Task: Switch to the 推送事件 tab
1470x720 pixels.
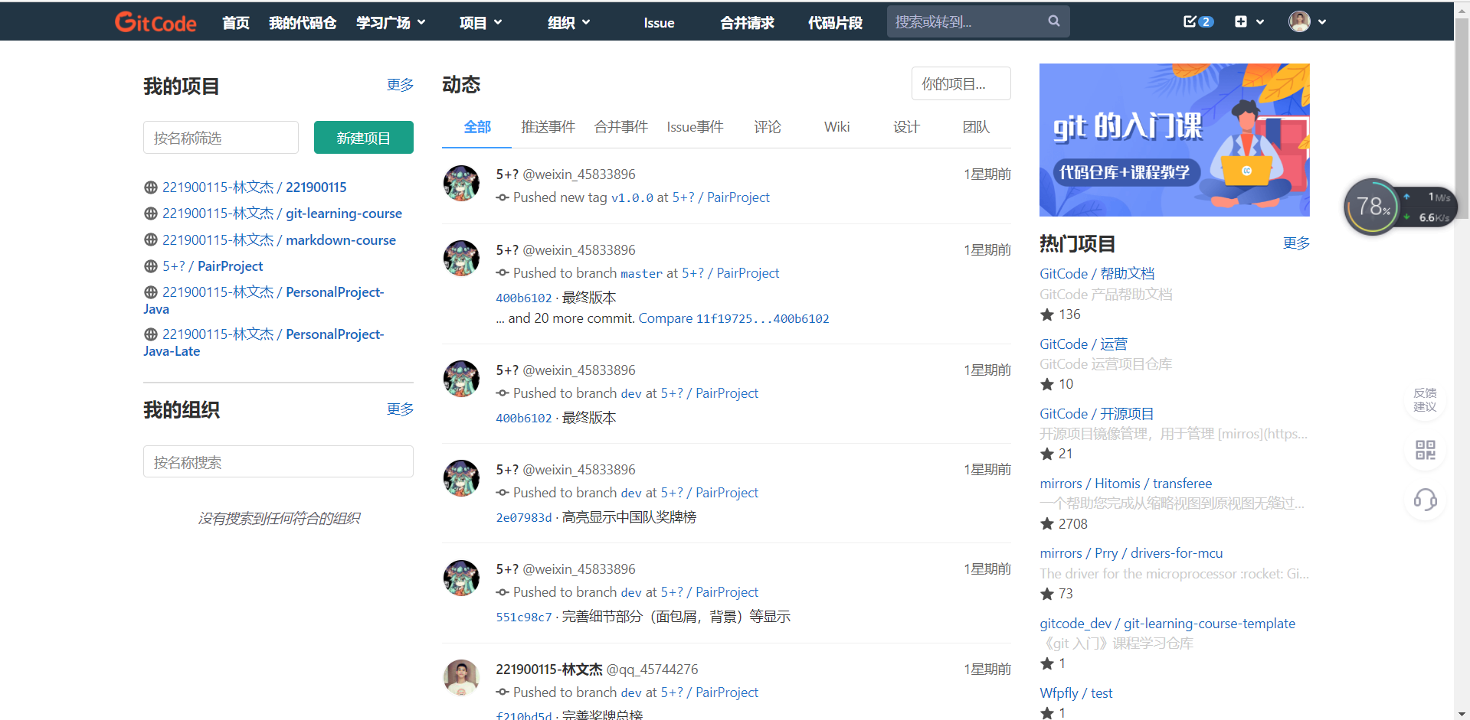Action: [548, 127]
